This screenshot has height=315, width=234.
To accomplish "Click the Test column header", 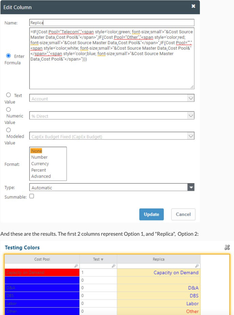I will [98, 259].
